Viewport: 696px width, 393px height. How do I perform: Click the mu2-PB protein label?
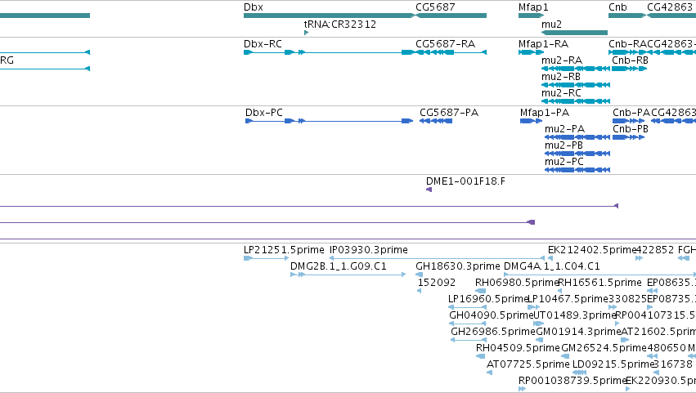(x=564, y=145)
